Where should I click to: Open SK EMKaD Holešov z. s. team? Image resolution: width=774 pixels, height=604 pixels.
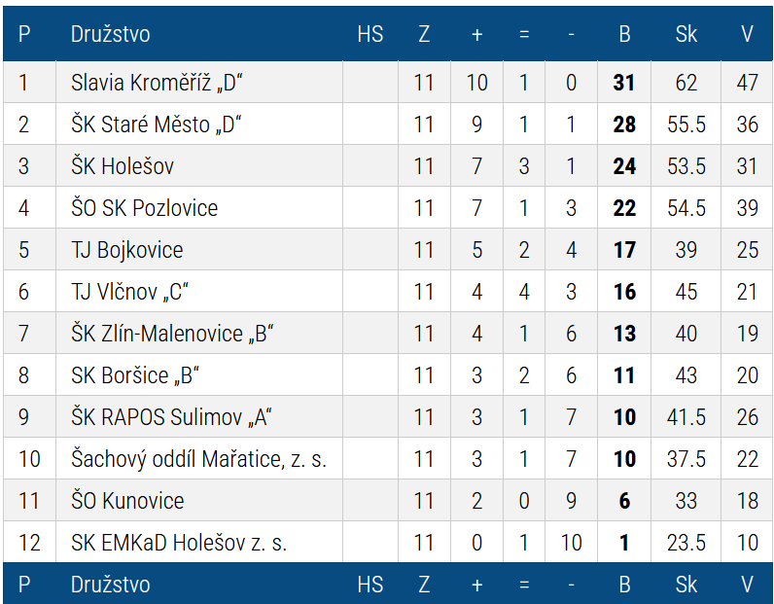[179, 543]
